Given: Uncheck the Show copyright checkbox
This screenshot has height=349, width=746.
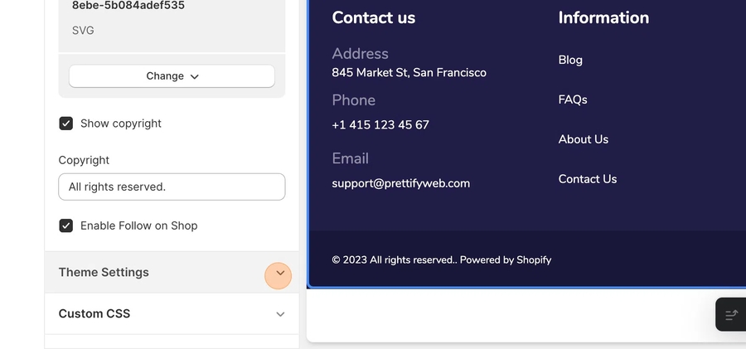Looking at the screenshot, I should (66, 124).
